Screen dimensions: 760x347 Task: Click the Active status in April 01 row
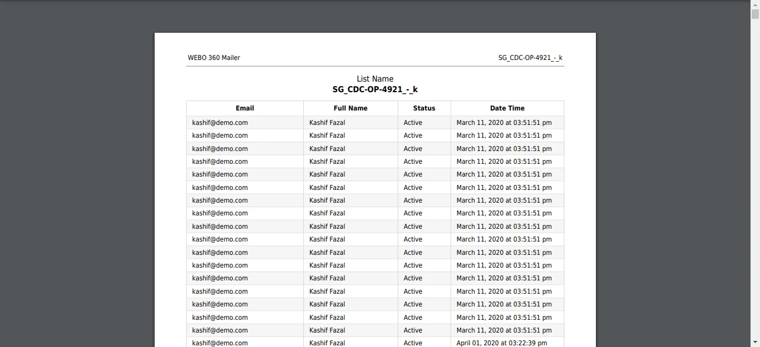pyautogui.click(x=413, y=343)
